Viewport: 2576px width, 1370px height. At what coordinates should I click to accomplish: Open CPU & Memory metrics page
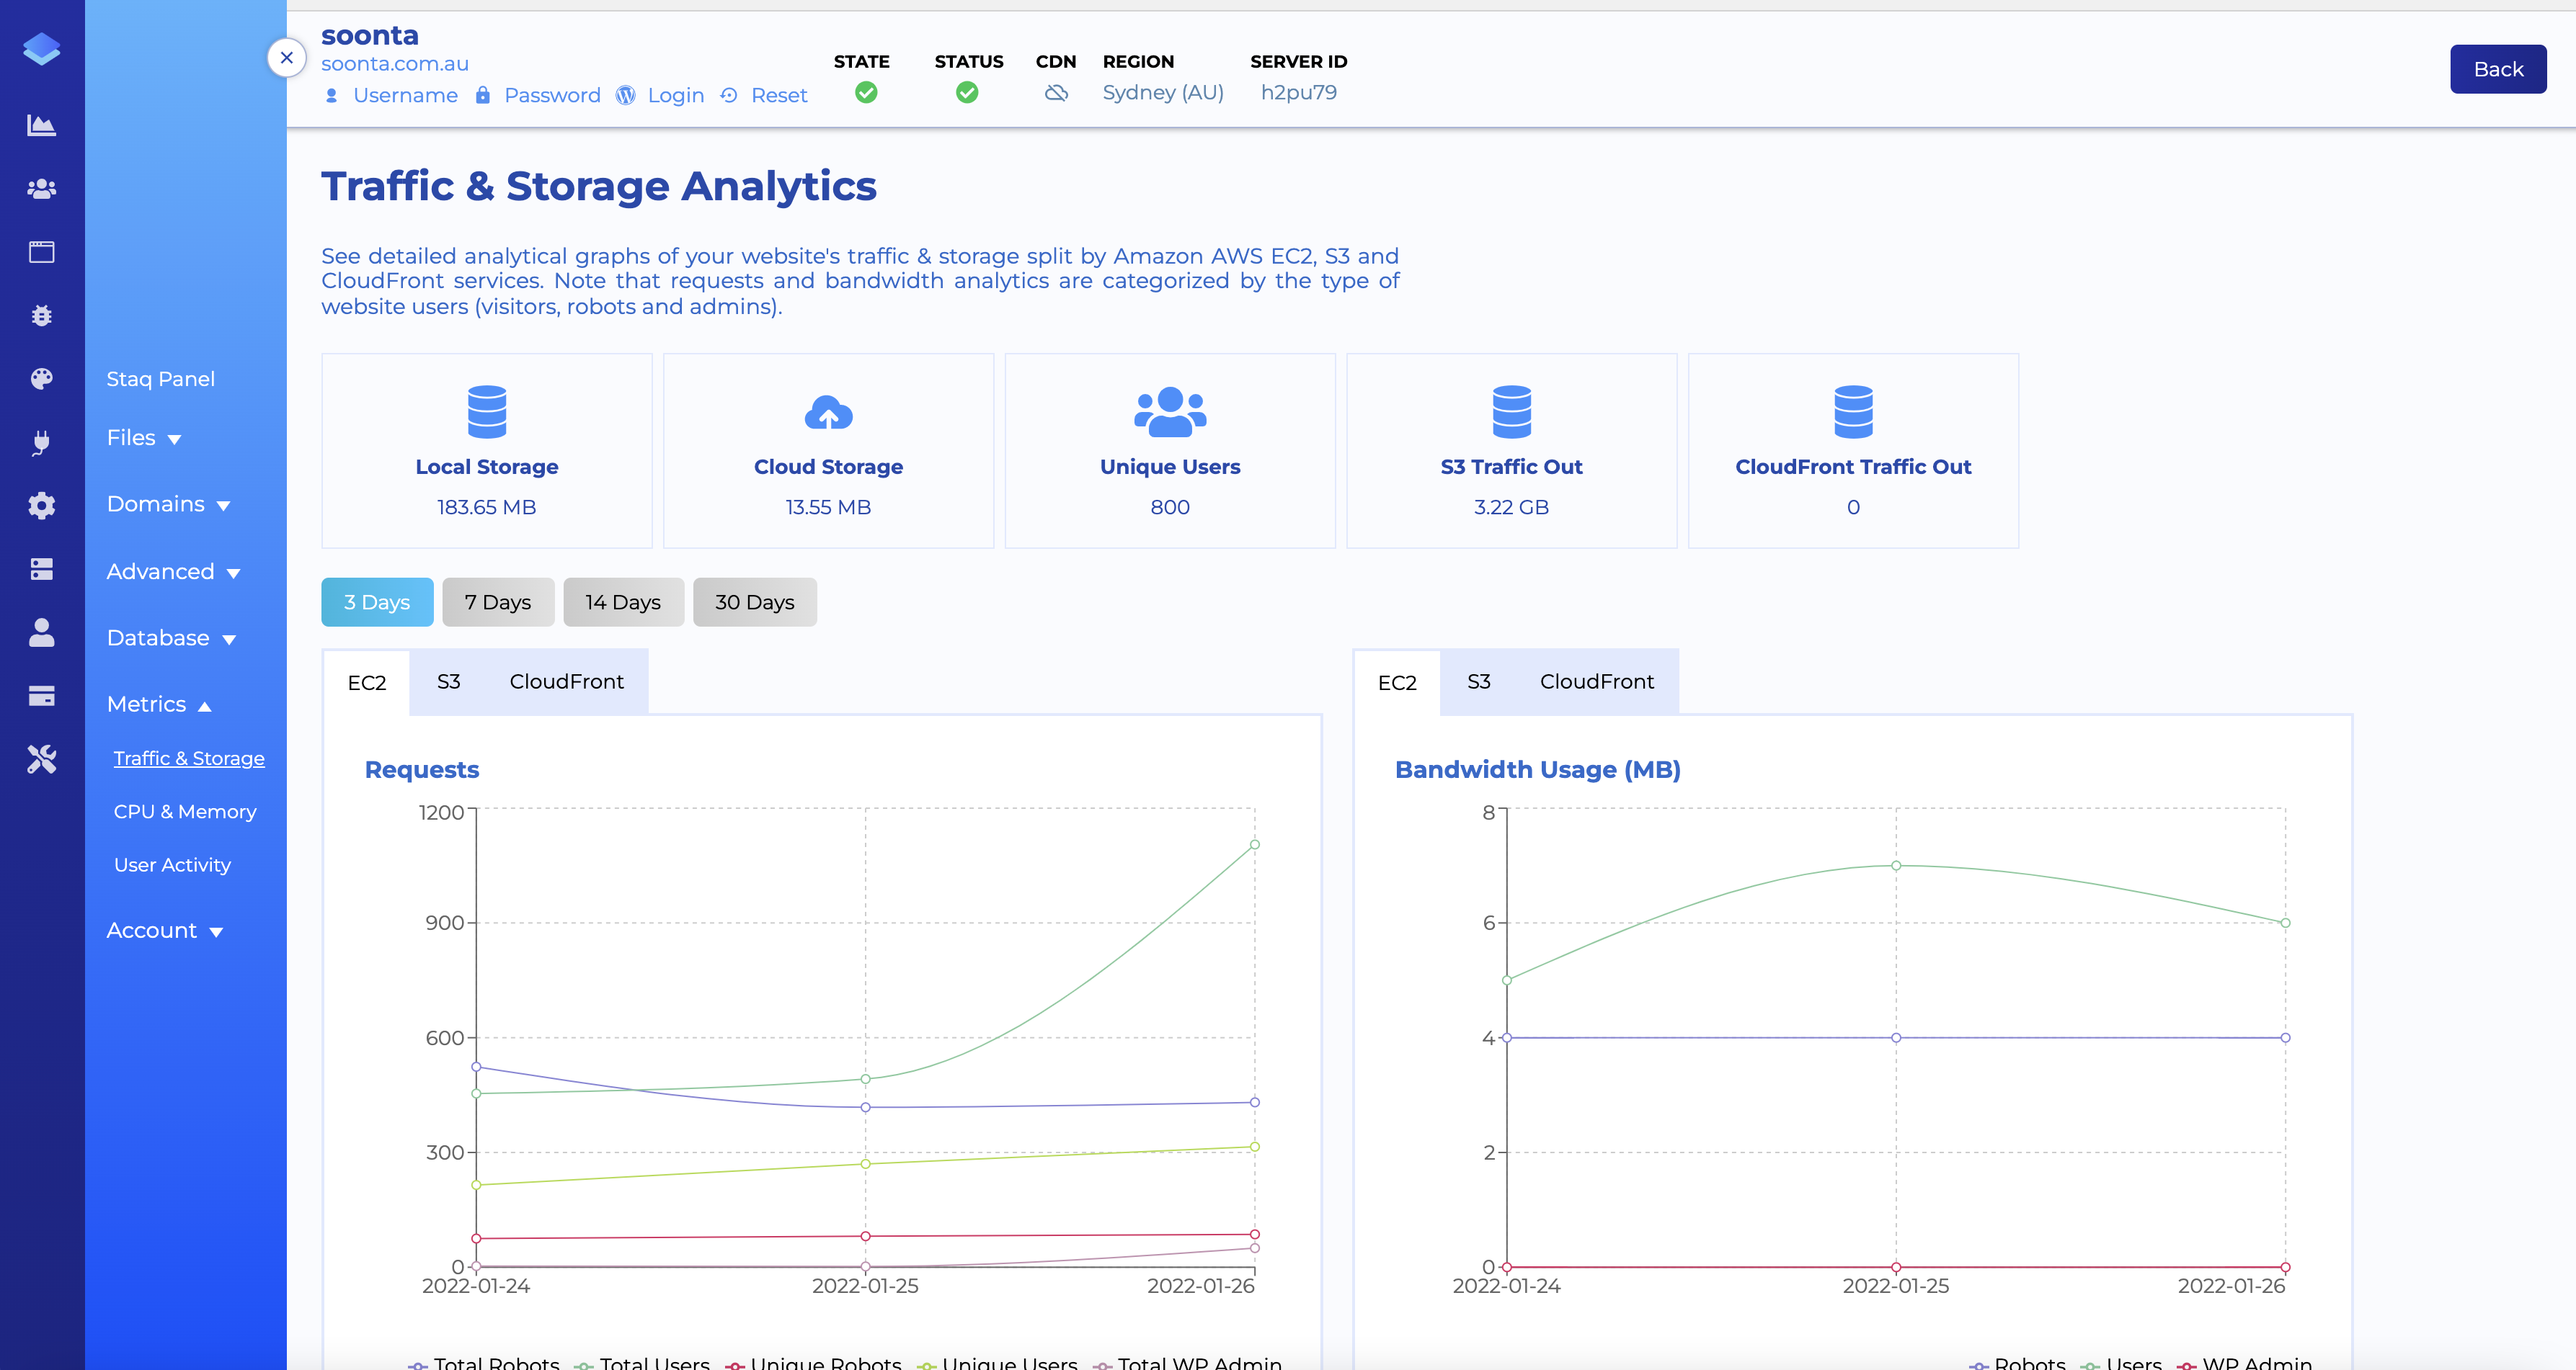pos(185,811)
